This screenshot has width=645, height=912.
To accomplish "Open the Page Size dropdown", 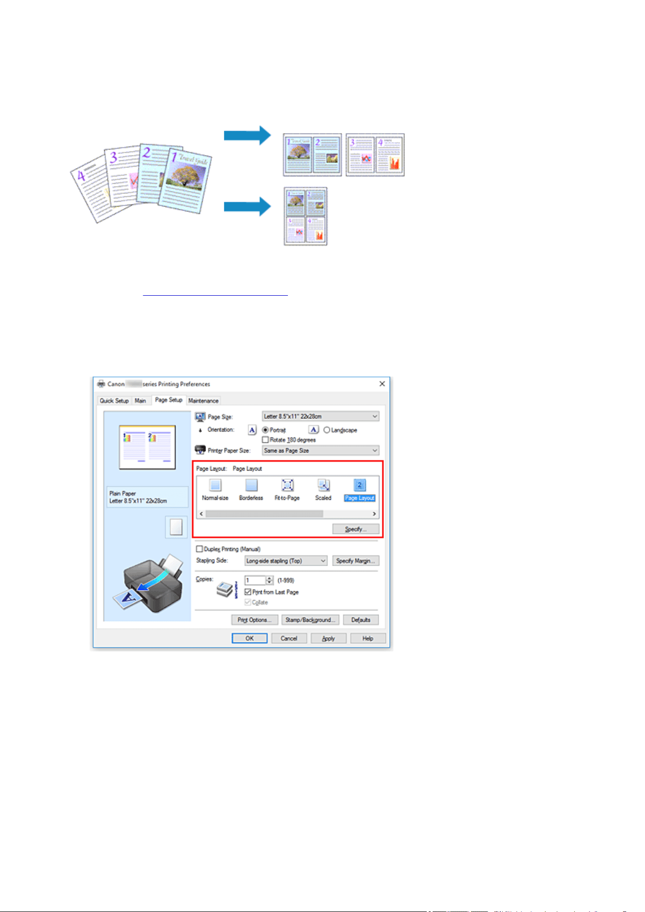I will [x=321, y=417].
